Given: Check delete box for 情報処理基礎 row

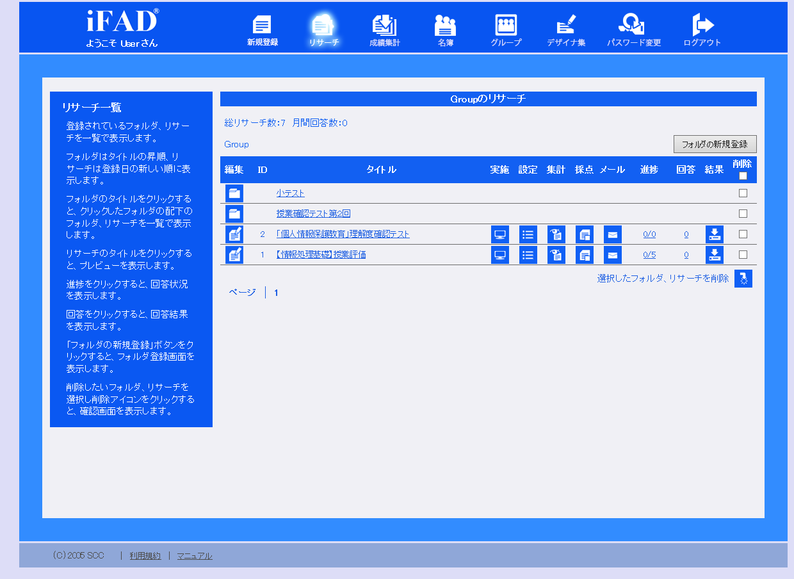Looking at the screenshot, I should coord(743,255).
